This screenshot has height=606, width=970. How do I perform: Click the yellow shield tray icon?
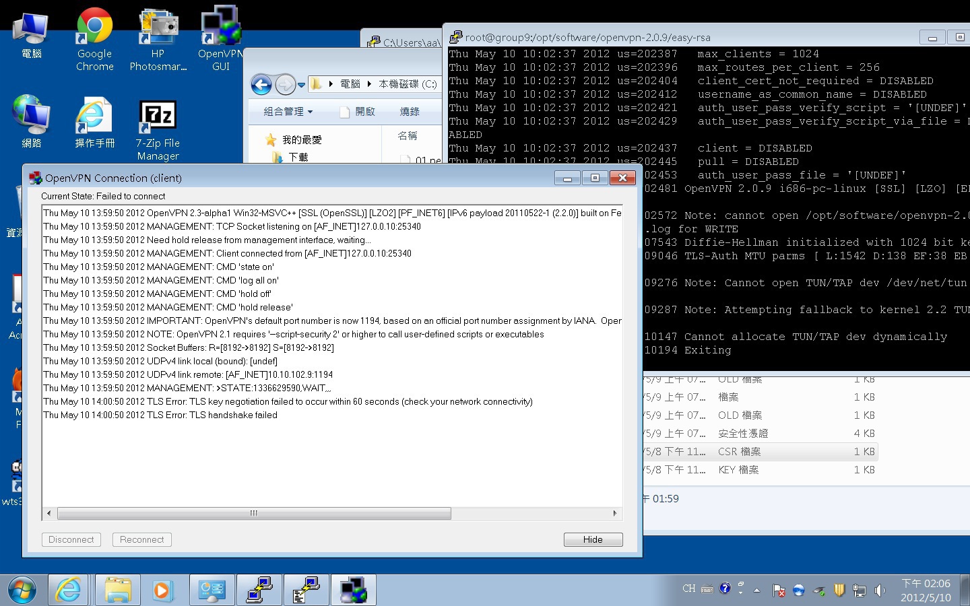coord(839,591)
